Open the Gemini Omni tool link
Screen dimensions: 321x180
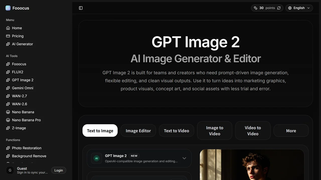36,88
